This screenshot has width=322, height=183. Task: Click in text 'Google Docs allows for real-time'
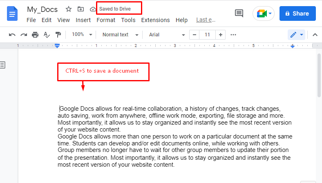103,109
